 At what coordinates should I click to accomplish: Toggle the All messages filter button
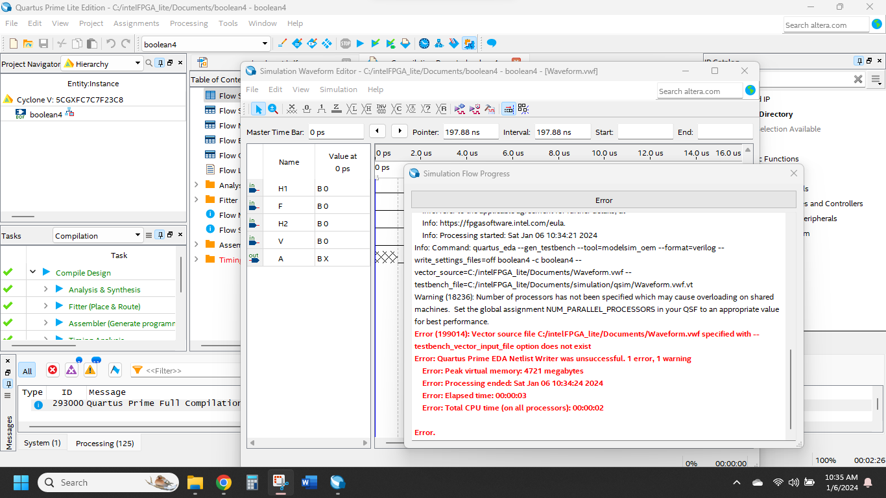click(27, 370)
